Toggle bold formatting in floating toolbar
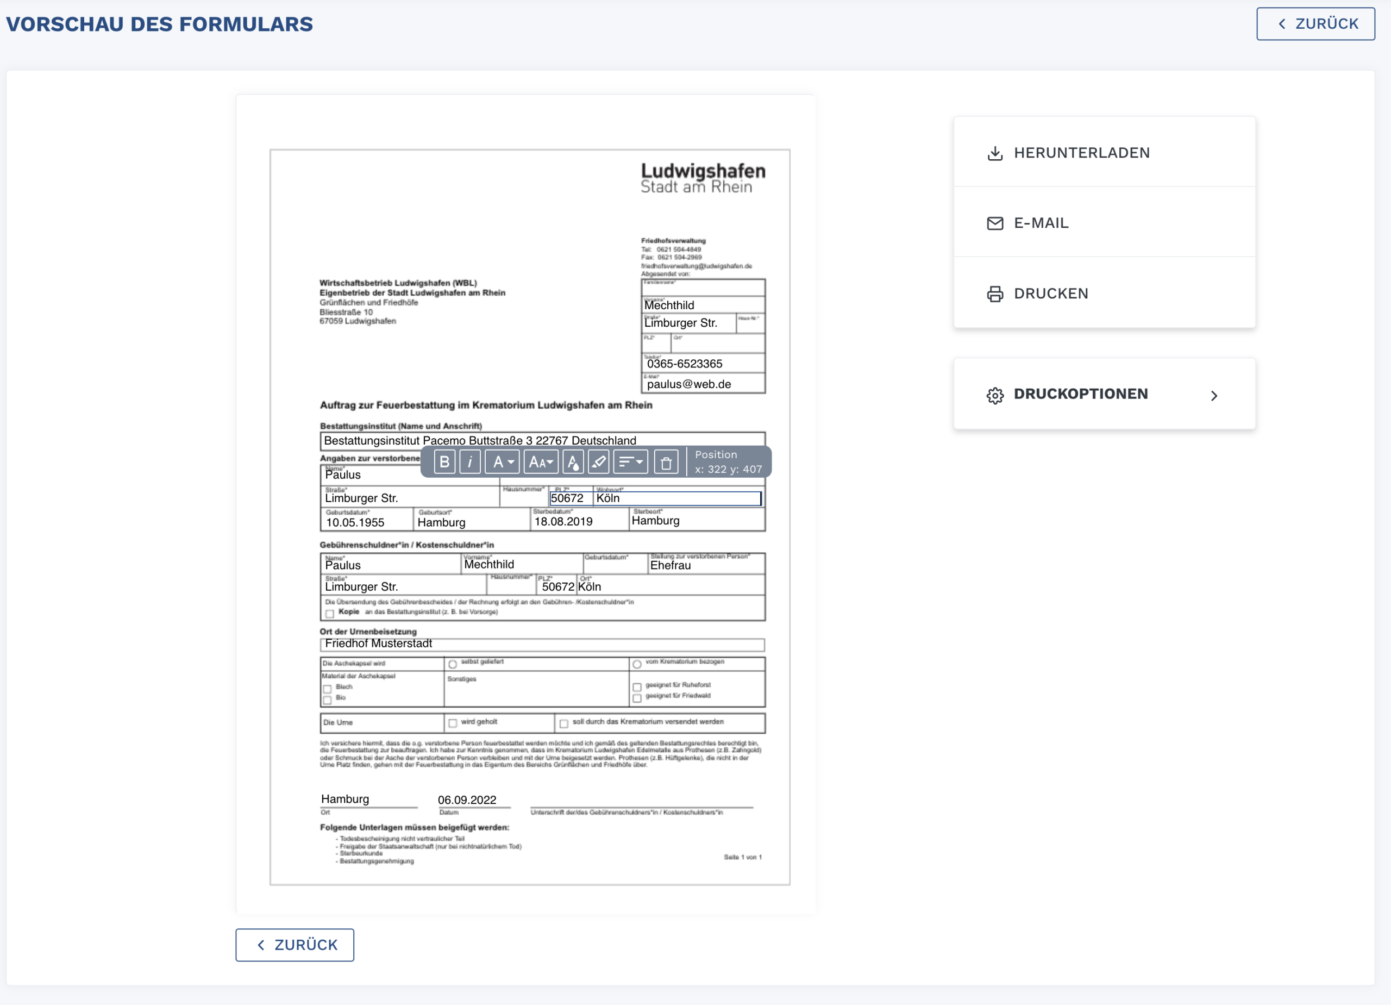 coord(444,462)
